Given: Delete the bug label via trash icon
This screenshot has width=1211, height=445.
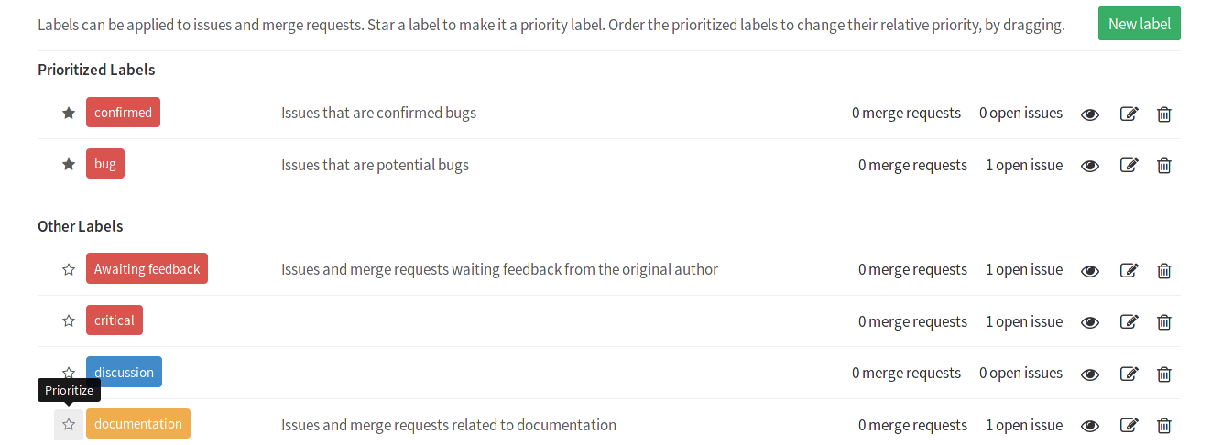Looking at the screenshot, I should click(1163, 166).
